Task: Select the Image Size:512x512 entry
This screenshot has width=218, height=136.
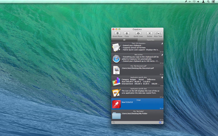Action: pos(137,104)
